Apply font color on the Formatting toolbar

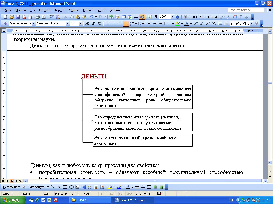tap(187, 24)
